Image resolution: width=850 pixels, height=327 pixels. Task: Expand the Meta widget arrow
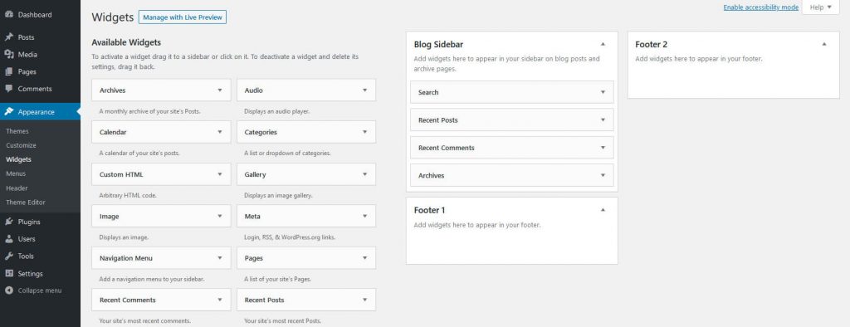(365, 216)
